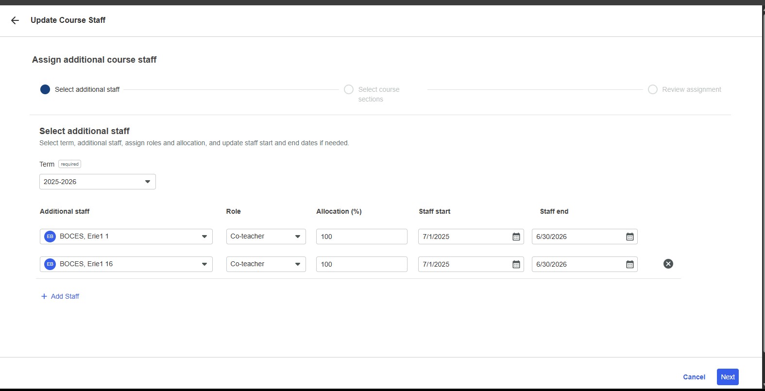
Task: Open calendar for second row Staff start
Action: click(516, 264)
